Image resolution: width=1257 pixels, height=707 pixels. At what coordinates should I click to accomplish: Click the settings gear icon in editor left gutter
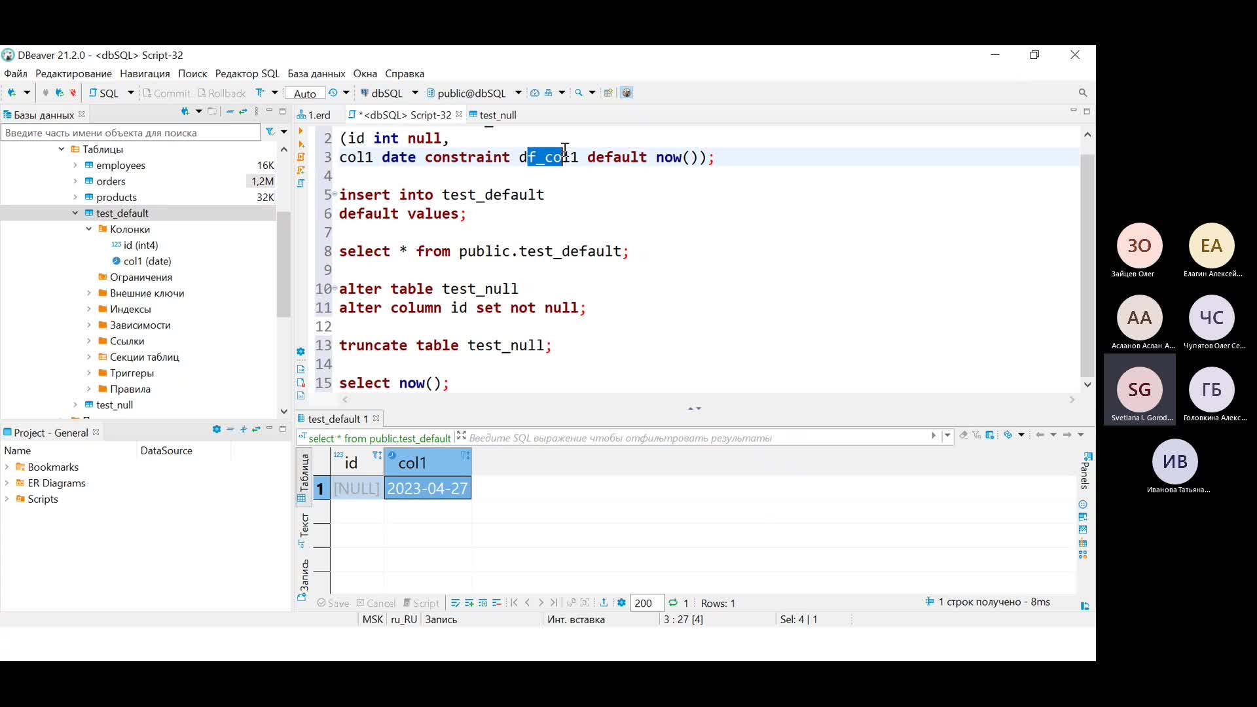pyautogui.click(x=301, y=352)
